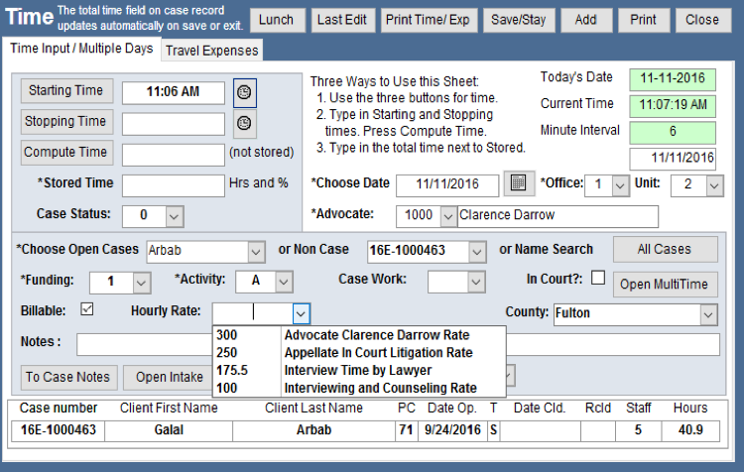Click the clock icon beside Stopping Time field

tap(244, 123)
